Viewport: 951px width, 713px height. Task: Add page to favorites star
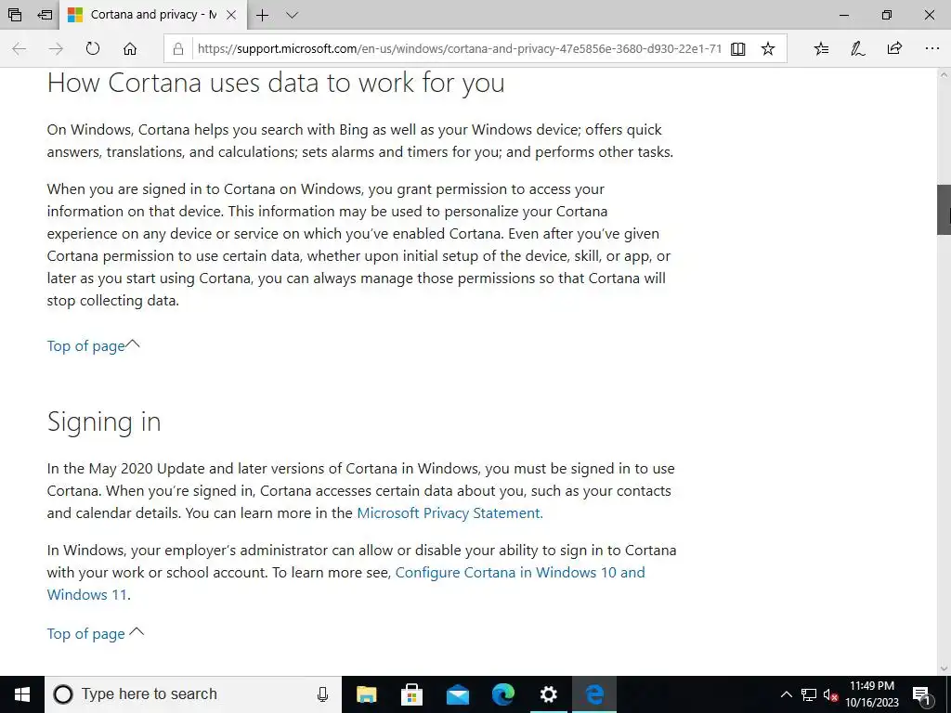pos(768,48)
